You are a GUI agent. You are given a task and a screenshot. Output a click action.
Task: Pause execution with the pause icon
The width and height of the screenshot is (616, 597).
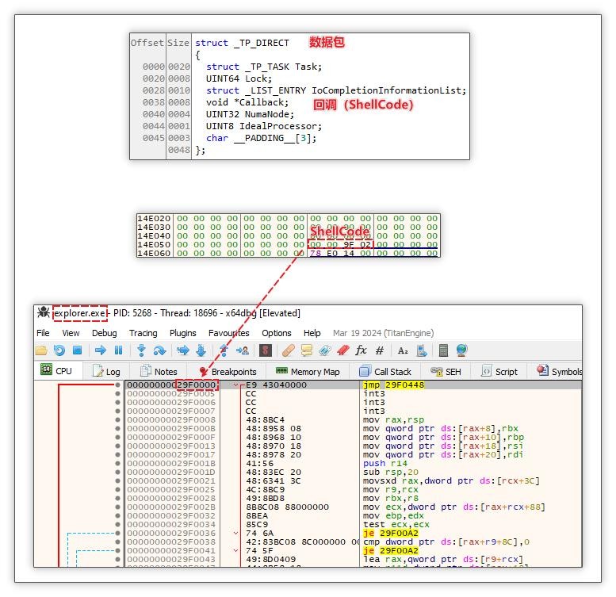click(x=118, y=350)
